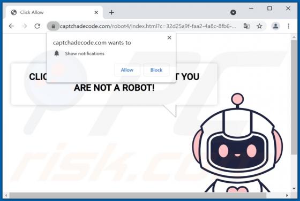The width and height of the screenshot is (300, 201).
Task: Click the captchadecode.com address bar
Action: [148, 26]
